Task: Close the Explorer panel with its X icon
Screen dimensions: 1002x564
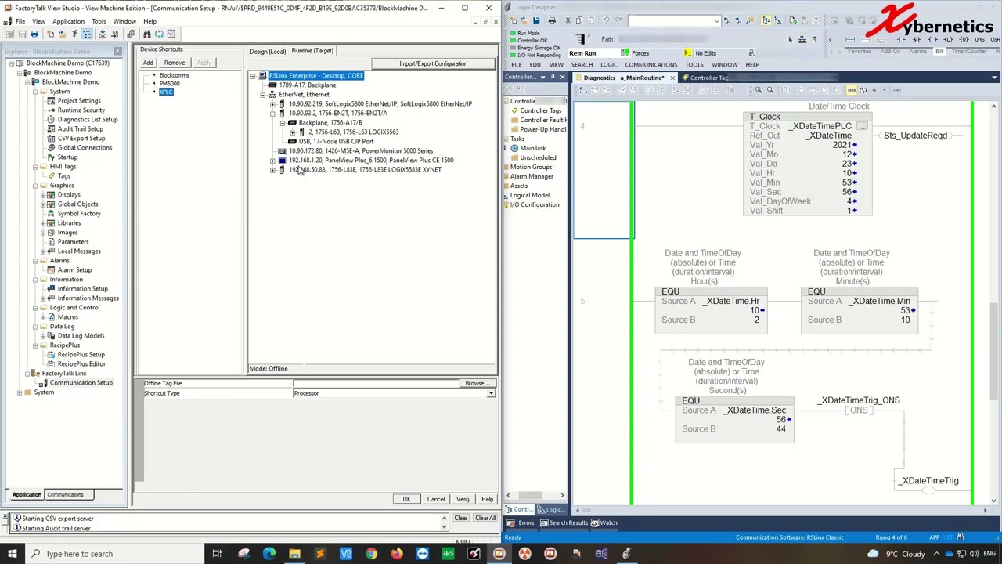Action: pos(117,52)
